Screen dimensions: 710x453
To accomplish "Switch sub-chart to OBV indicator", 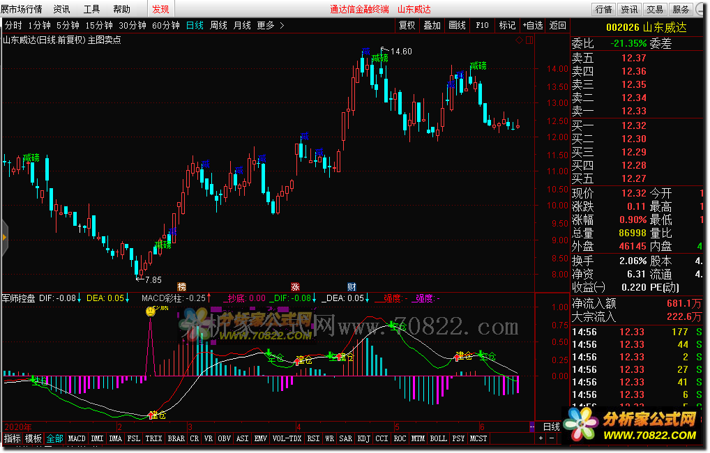I will click(x=224, y=438).
